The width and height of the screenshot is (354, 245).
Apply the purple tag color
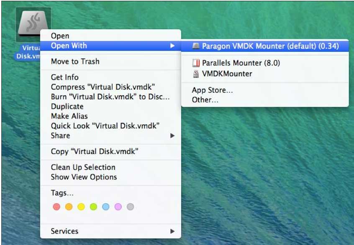pos(118,207)
